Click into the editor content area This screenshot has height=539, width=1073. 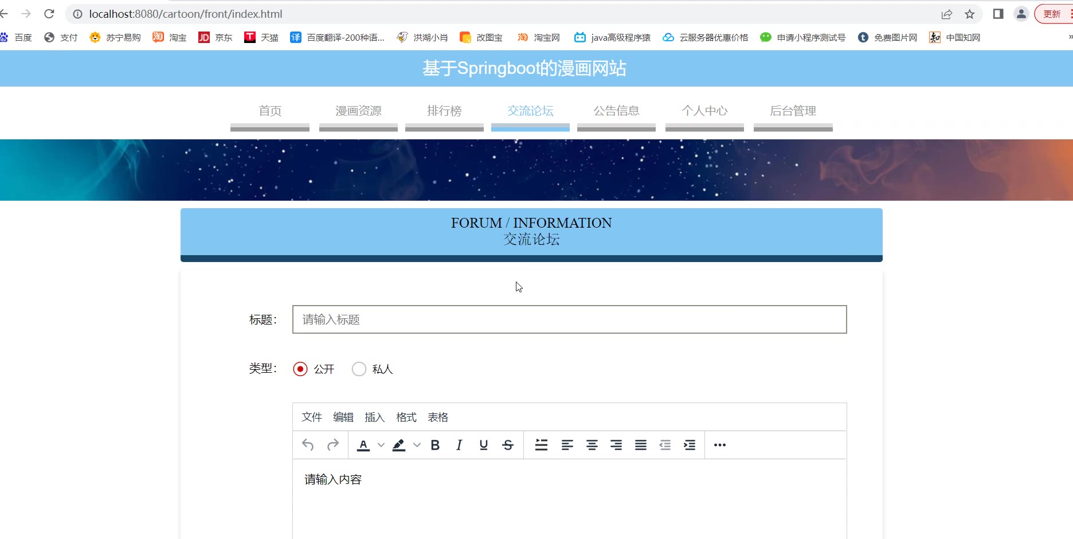pyautogui.click(x=570, y=499)
